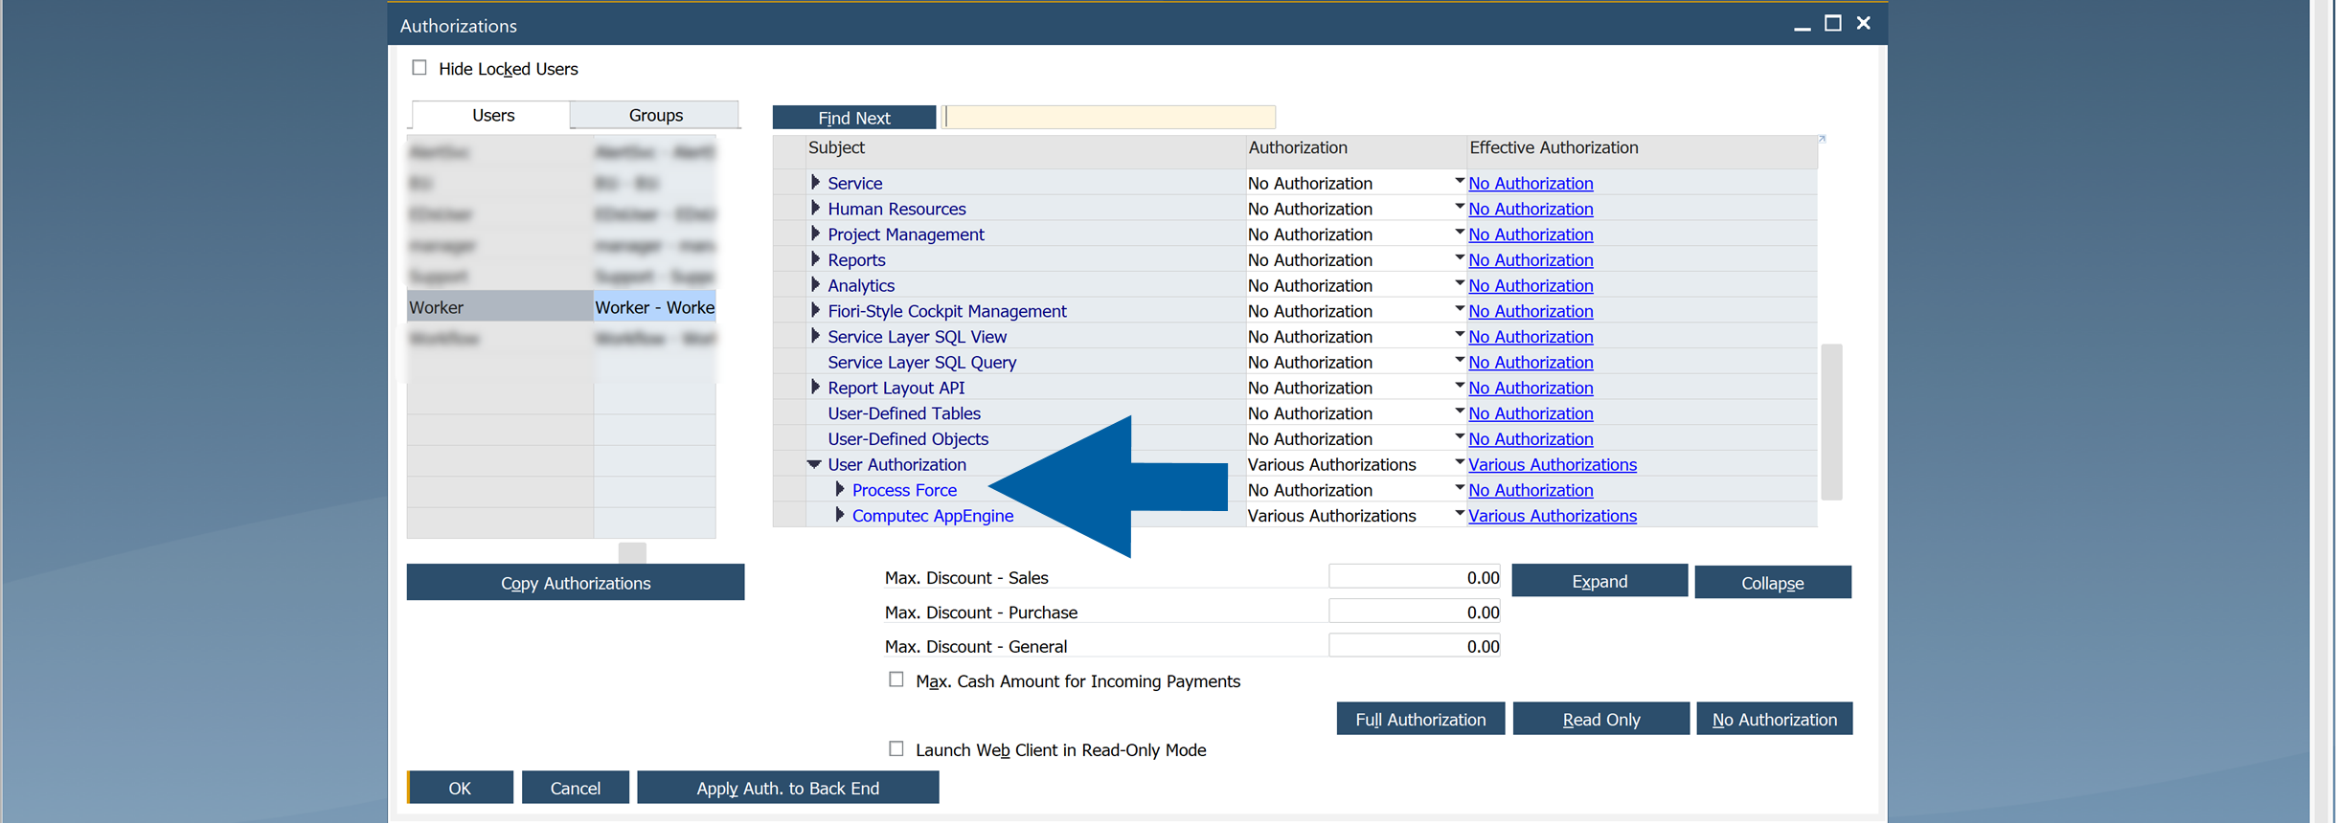Switch to the Users tab
The width and height of the screenshot is (2336, 824).
(492, 115)
